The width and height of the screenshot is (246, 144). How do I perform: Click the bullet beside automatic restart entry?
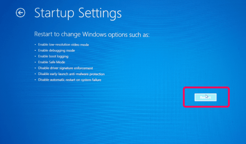click(x=35, y=80)
